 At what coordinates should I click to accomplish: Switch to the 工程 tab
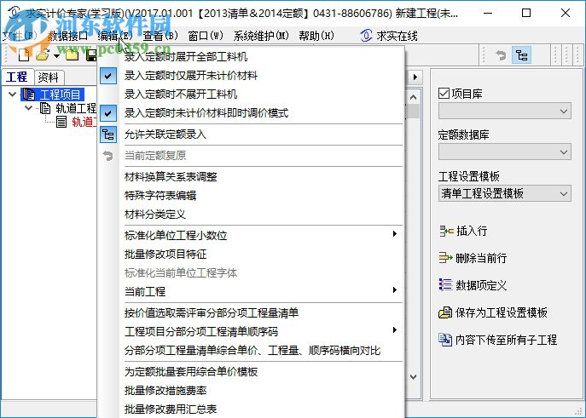[x=17, y=77]
